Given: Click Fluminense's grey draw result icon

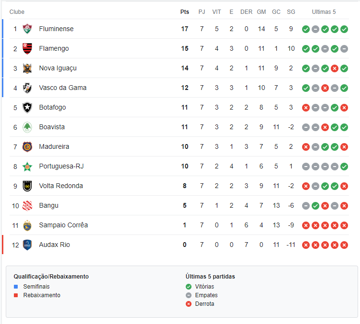Looking at the screenshot, I should 315,29.
